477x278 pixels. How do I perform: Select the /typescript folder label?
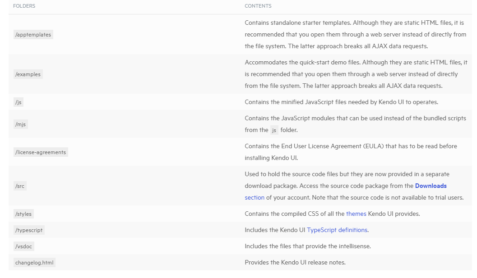29,230
